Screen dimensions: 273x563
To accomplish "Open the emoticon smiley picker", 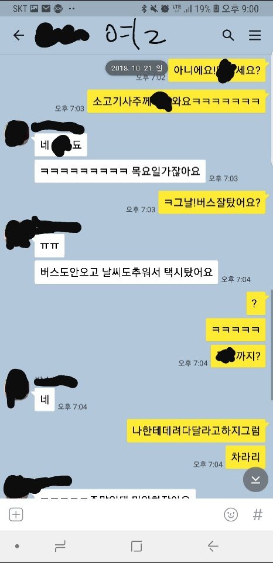I will point(231,514).
